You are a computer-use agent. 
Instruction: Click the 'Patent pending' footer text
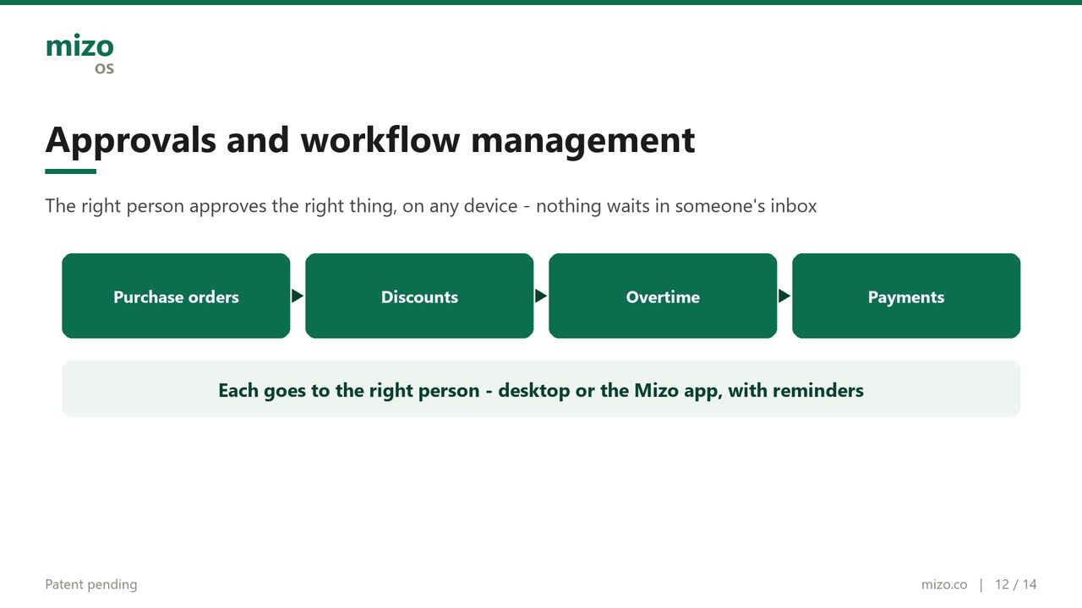(91, 584)
